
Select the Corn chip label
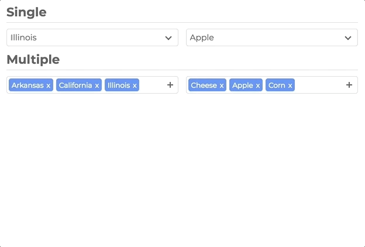tap(277, 85)
